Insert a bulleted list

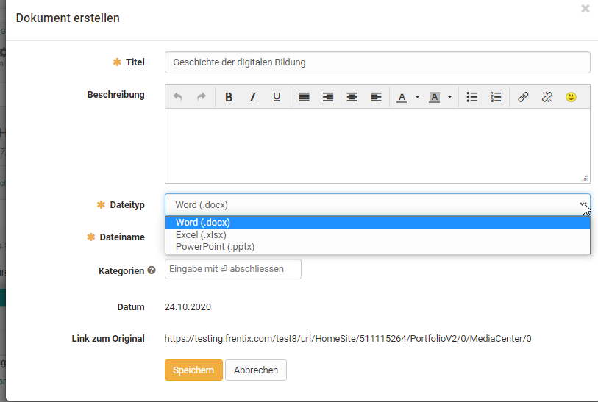click(x=472, y=97)
